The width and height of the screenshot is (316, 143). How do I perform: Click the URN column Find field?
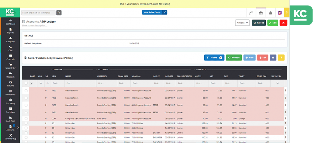pyautogui.click(x=57, y=83)
